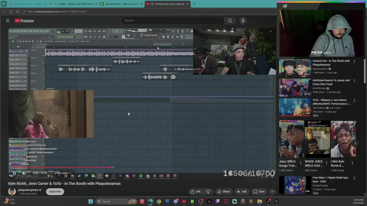Viewport: 367px width, 206px height.
Task: Open options menu for ImDOntai Reacts video
Action: click(354, 81)
